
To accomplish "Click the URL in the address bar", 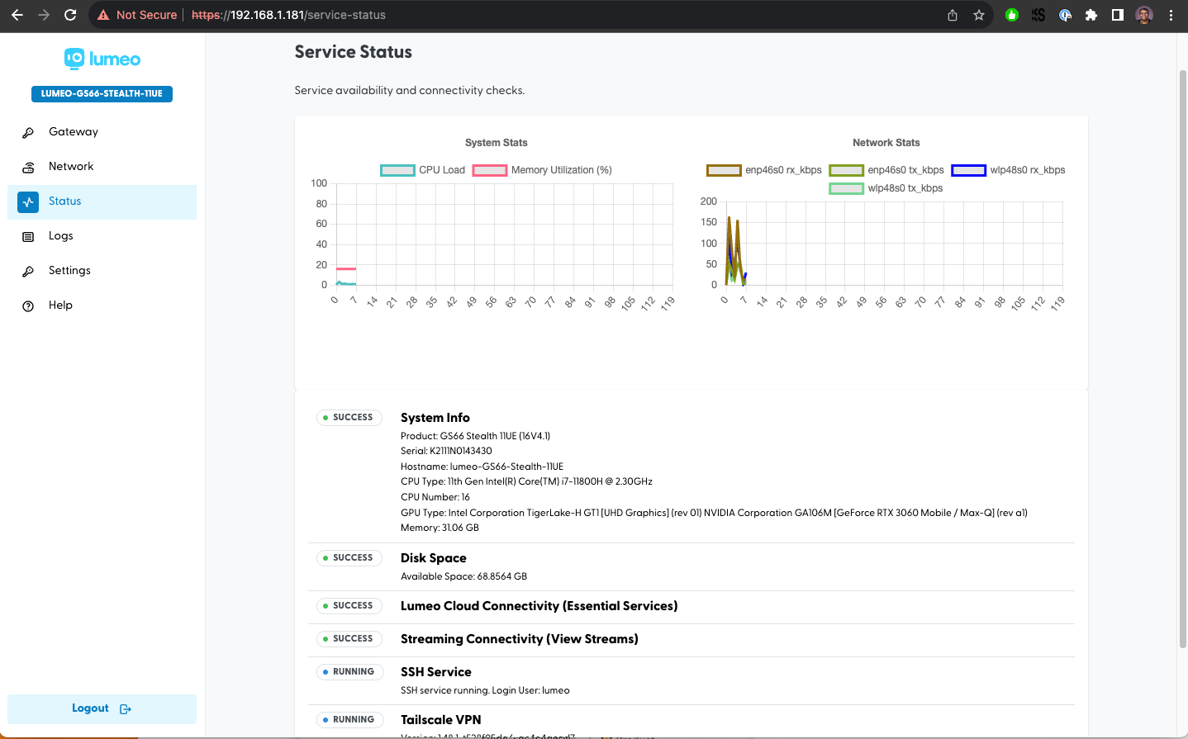I will pyautogui.click(x=288, y=15).
